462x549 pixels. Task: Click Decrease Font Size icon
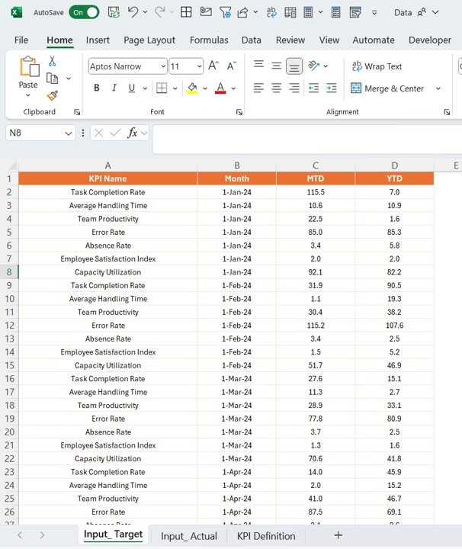[232, 66]
